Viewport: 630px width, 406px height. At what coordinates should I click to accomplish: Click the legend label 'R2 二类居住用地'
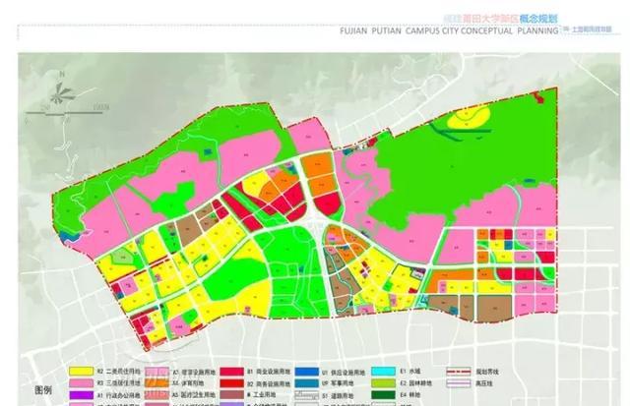pyautogui.click(x=118, y=372)
